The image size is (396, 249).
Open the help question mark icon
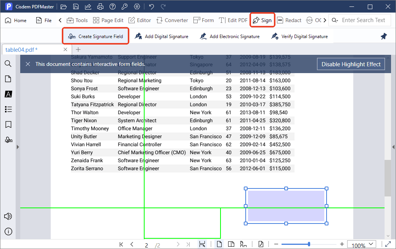(x=113, y=6)
